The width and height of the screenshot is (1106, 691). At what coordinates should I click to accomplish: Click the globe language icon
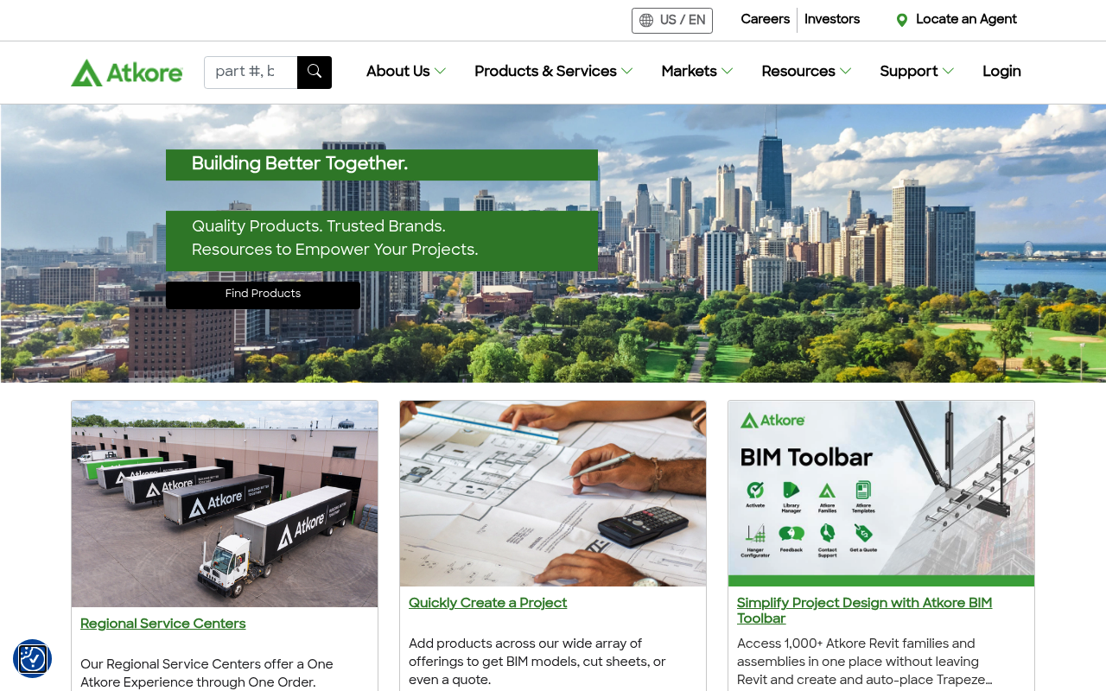click(646, 21)
